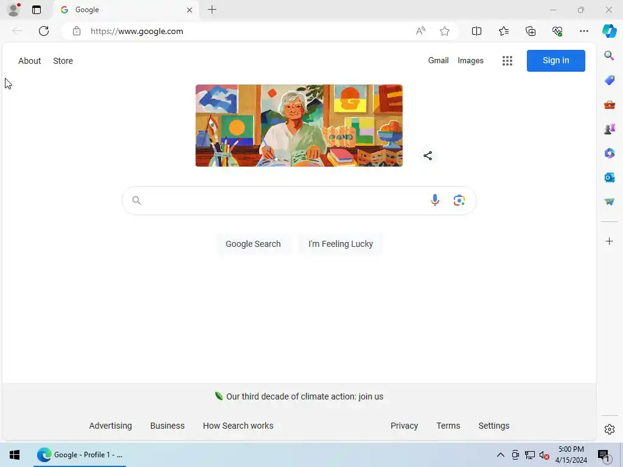Open Settings footer menu
This screenshot has height=467, width=623.
point(493,426)
